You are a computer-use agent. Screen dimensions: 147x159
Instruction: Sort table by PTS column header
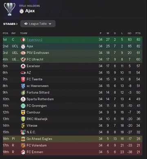[138, 33]
